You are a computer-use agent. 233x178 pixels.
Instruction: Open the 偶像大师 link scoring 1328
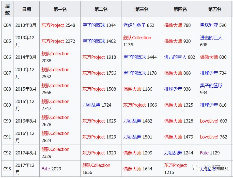coord(173,121)
